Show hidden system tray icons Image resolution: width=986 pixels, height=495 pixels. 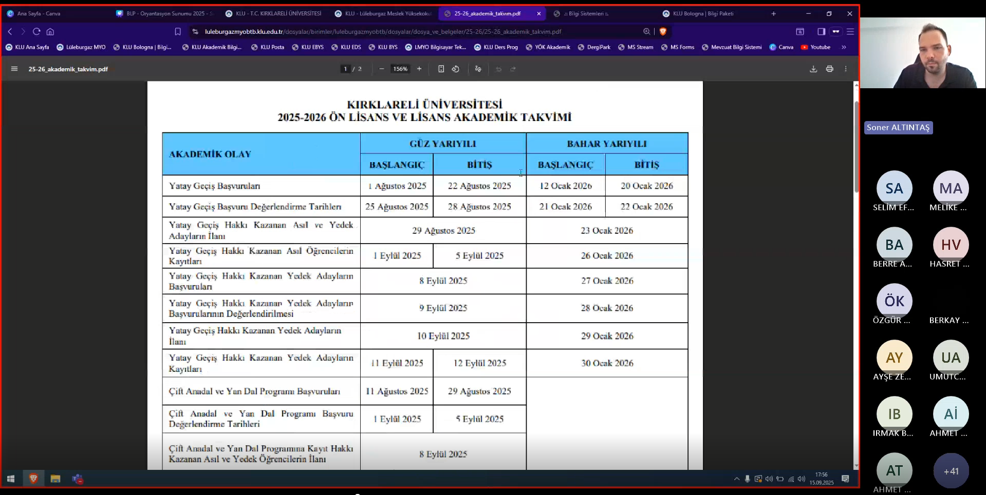(736, 479)
